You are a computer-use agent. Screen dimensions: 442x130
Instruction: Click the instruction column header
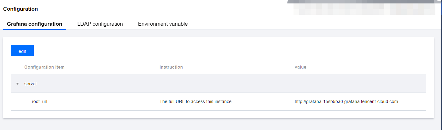point(171,67)
